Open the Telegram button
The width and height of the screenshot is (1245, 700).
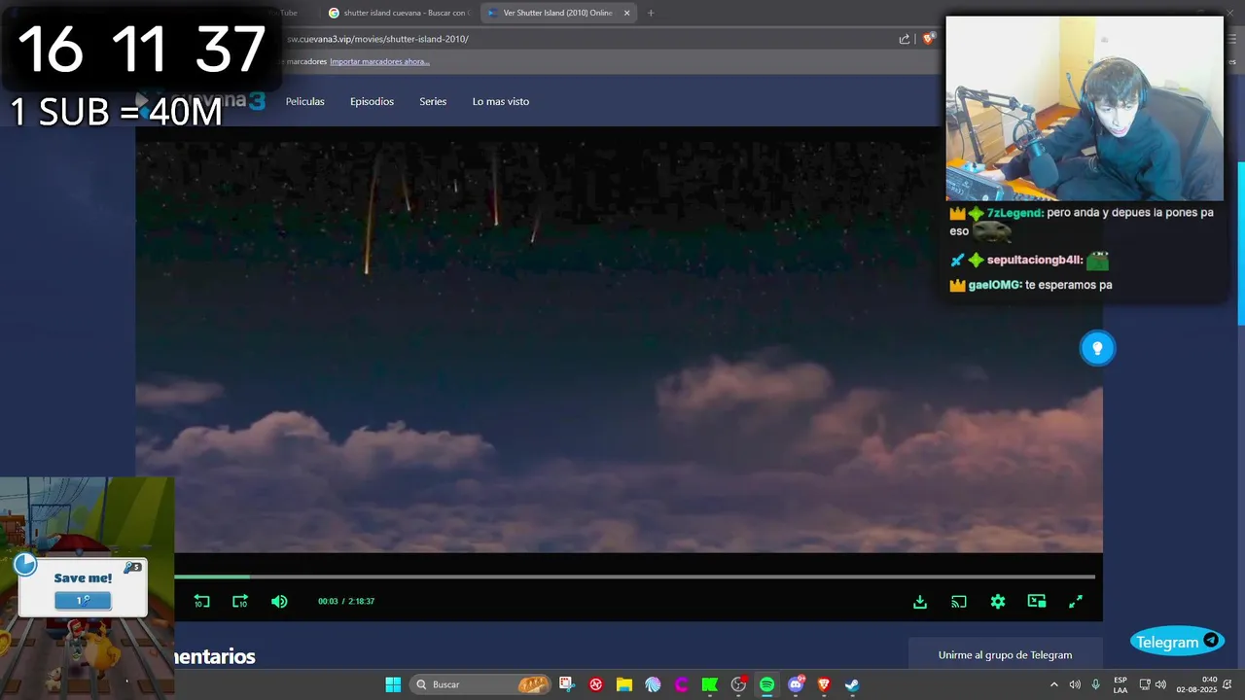click(1177, 642)
